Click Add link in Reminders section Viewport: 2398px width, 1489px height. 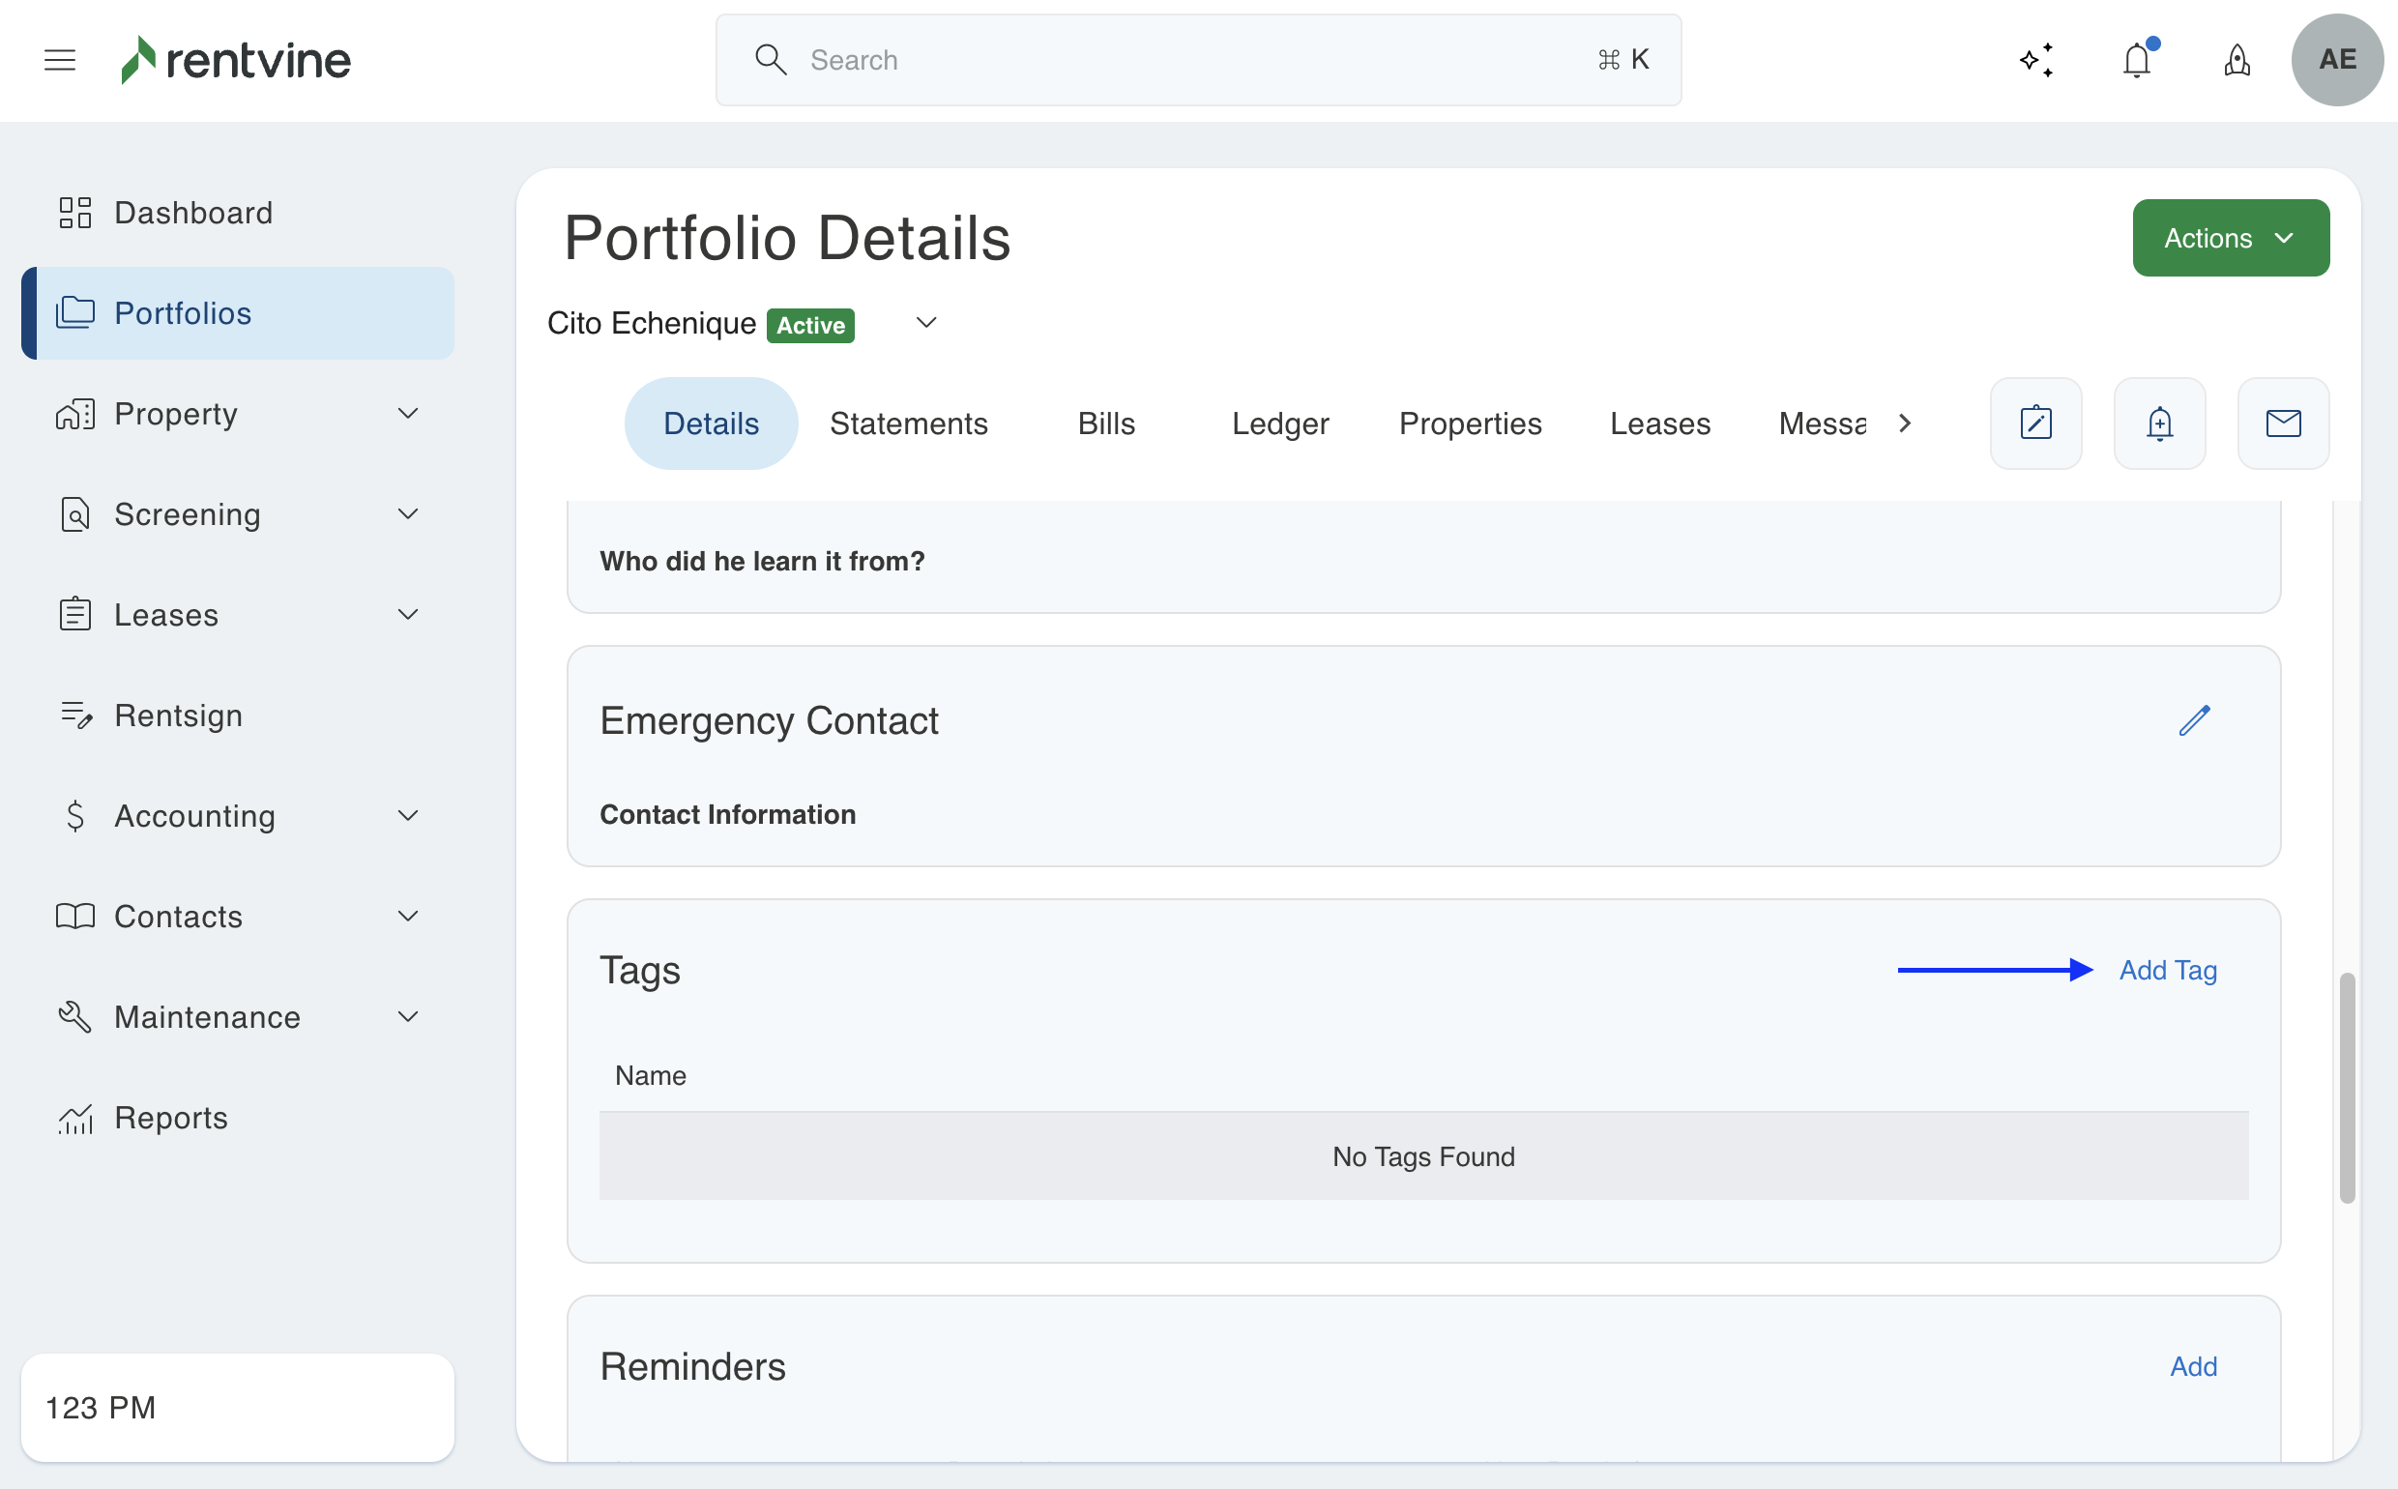click(x=2192, y=1366)
